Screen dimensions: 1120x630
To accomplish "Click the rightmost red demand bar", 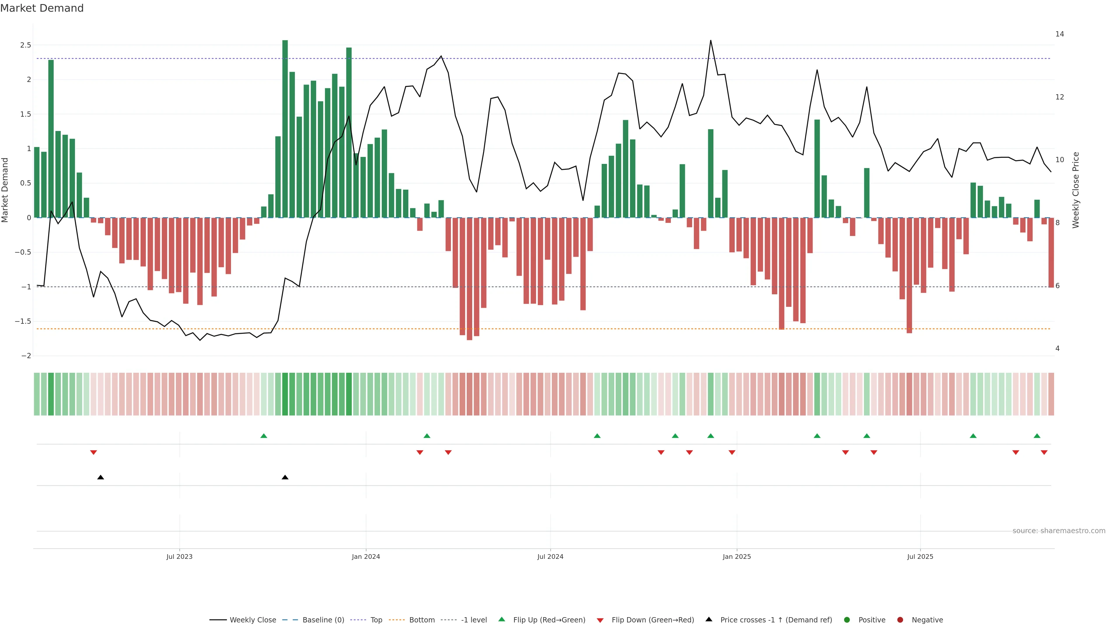I will click(x=1051, y=252).
